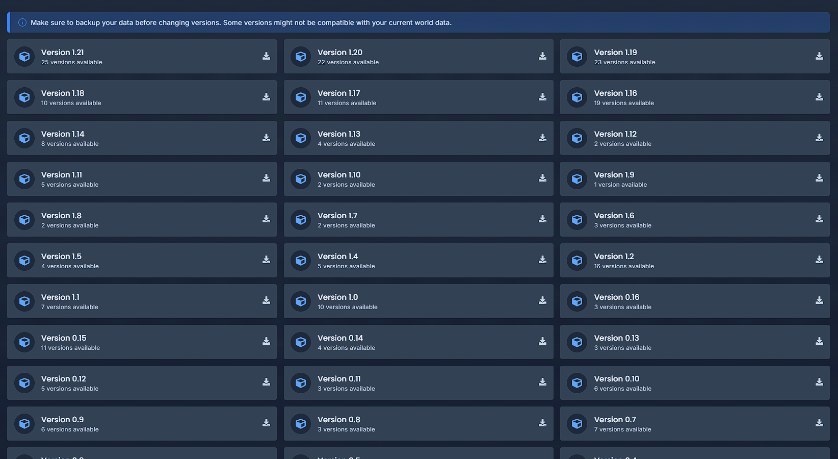
Task: Select the download icon for Version 1.9
Action: pos(819,178)
